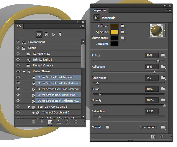Toggle visibility of Environment row
Image resolution: width=177 pixels, height=147 pixels.
18,42
